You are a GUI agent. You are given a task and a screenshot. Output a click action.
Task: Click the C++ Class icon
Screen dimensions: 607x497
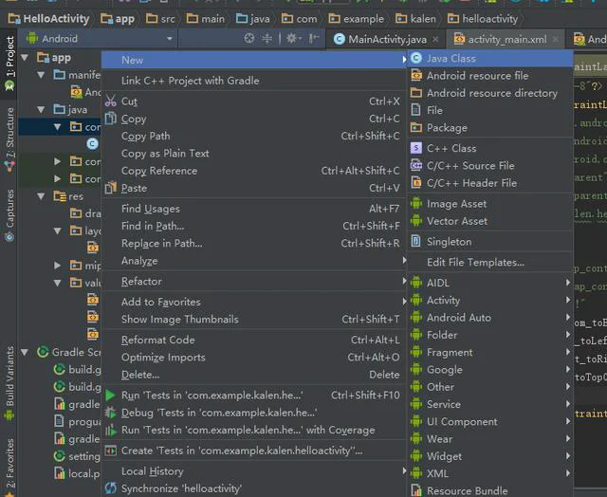416,148
